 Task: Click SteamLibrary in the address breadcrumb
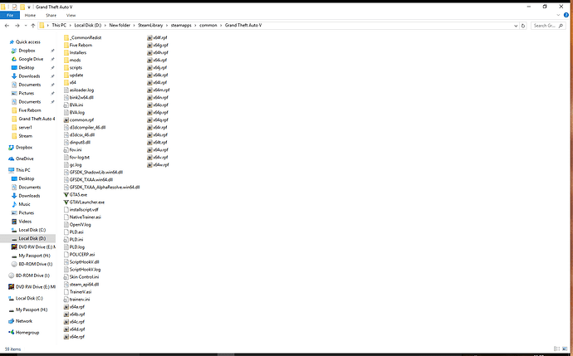[150, 25]
